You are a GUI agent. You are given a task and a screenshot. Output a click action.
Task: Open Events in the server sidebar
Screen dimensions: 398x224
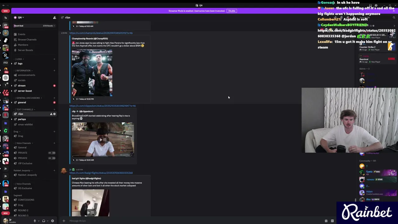21,34
